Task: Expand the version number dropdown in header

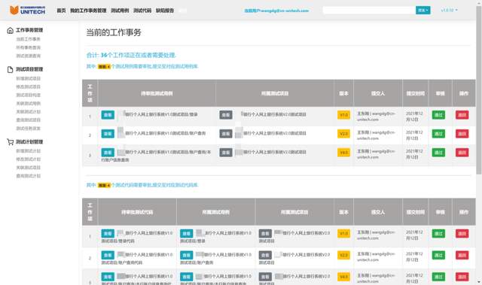Action: point(449,10)
